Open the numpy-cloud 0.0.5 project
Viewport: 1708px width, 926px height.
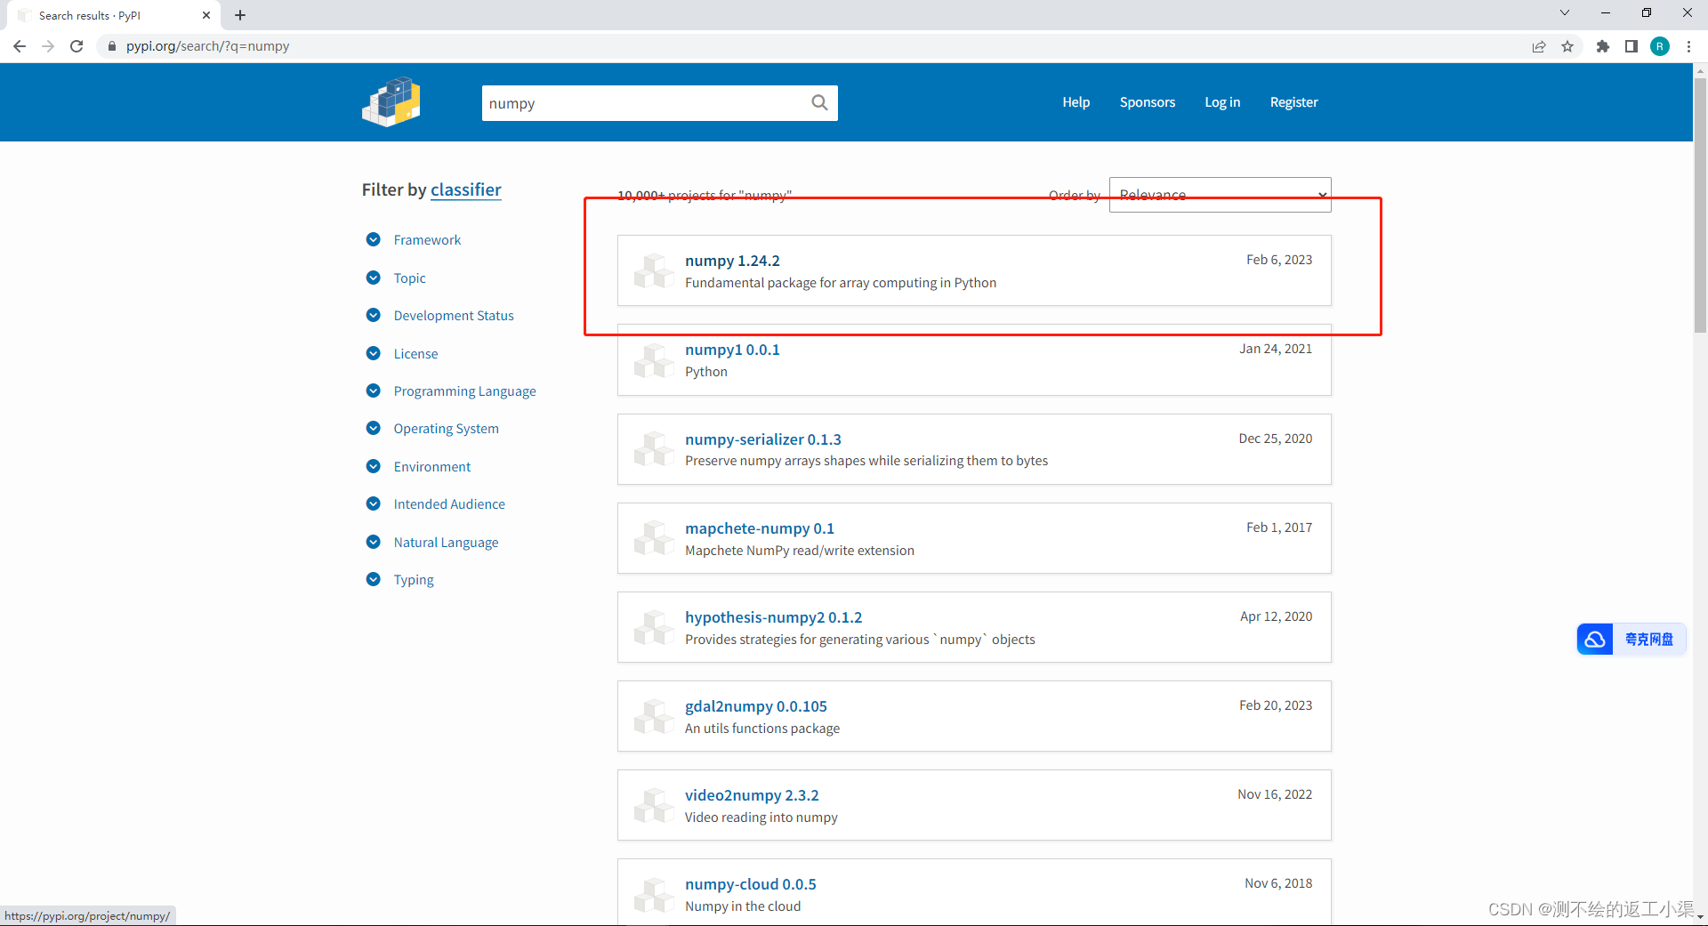point(751,884)
